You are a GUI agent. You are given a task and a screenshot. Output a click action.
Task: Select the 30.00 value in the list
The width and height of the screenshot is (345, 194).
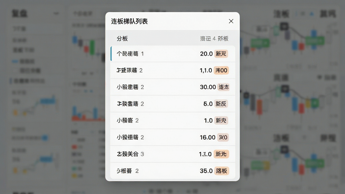click(208, 87)
